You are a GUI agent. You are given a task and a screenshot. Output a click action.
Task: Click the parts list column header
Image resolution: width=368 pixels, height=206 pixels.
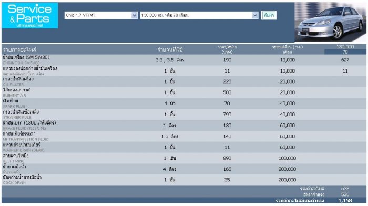[x=20, y=49]
